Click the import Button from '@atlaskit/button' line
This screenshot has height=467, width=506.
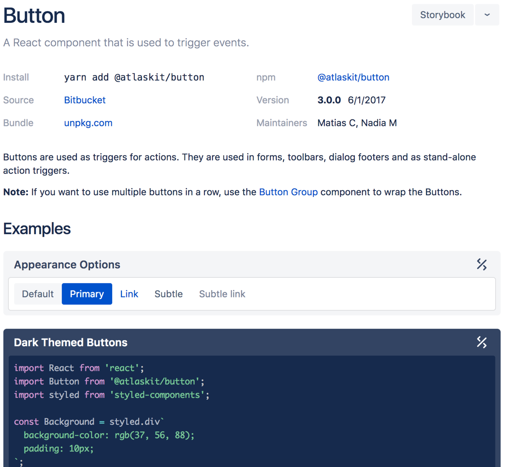click(x=109, y=381)
